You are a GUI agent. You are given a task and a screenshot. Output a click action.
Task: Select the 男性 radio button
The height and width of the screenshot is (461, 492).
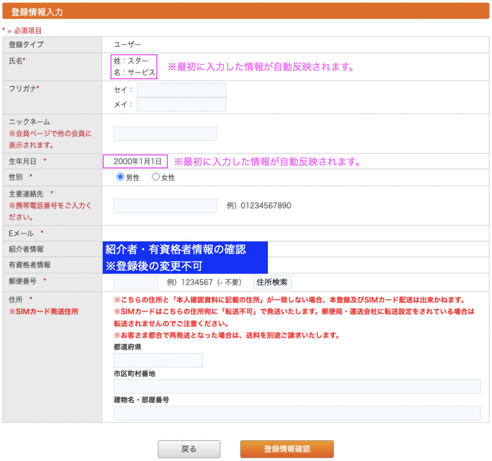[120, 177]
